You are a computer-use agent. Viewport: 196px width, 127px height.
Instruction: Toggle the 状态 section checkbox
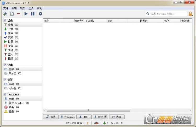pyautogui.click(x=5, y=20)
